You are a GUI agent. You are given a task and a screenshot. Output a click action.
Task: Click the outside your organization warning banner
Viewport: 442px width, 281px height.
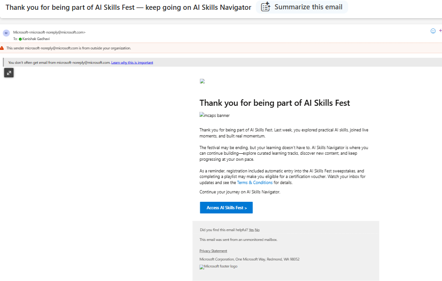pos(221,48)
